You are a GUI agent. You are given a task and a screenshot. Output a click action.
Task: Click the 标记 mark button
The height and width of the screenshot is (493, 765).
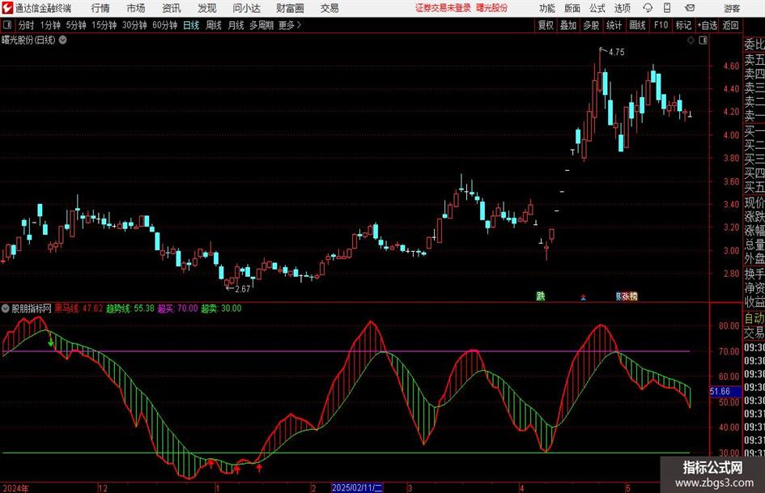click(683, 25)
